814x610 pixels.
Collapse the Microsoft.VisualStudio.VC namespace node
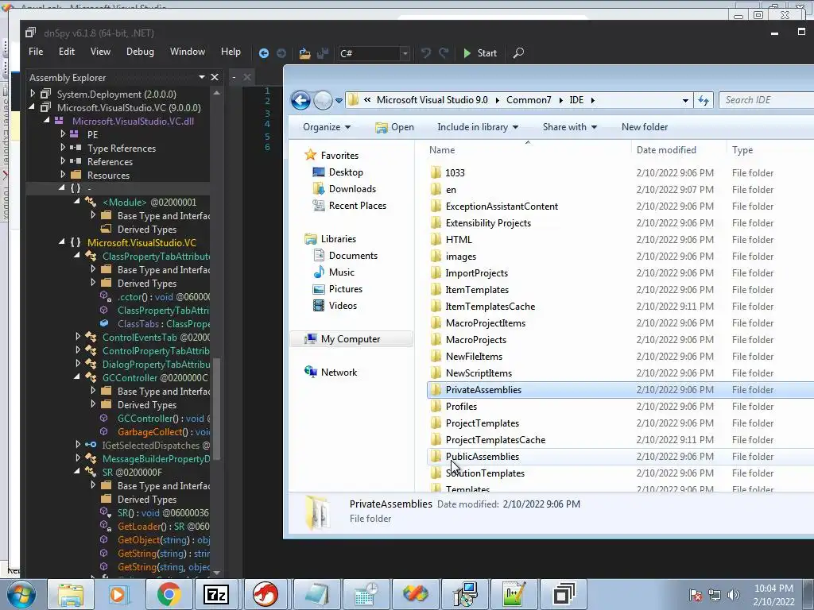[62, 242]
